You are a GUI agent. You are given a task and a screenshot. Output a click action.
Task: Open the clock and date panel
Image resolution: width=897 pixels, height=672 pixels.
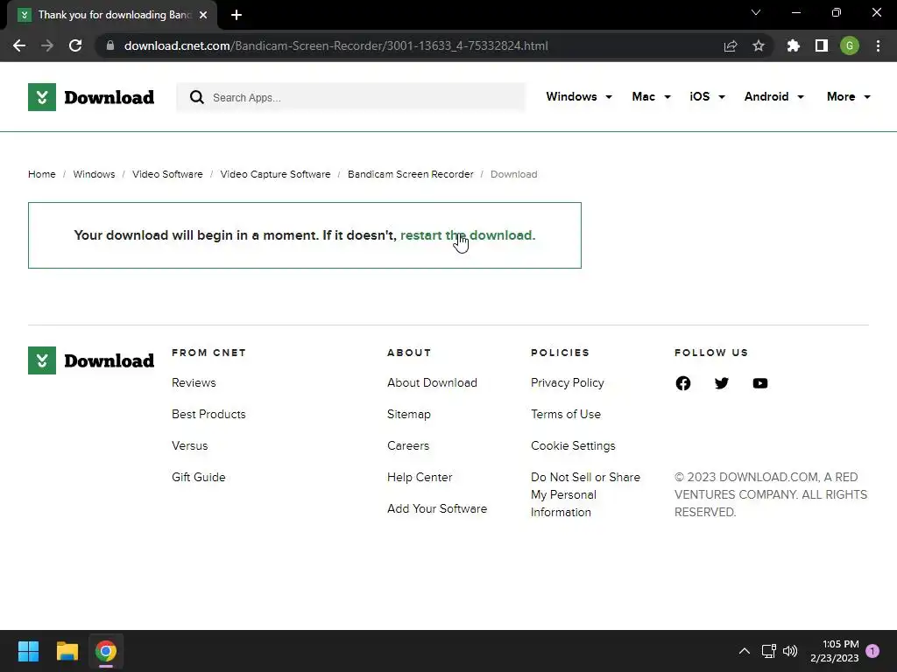(x=835, y=651)
